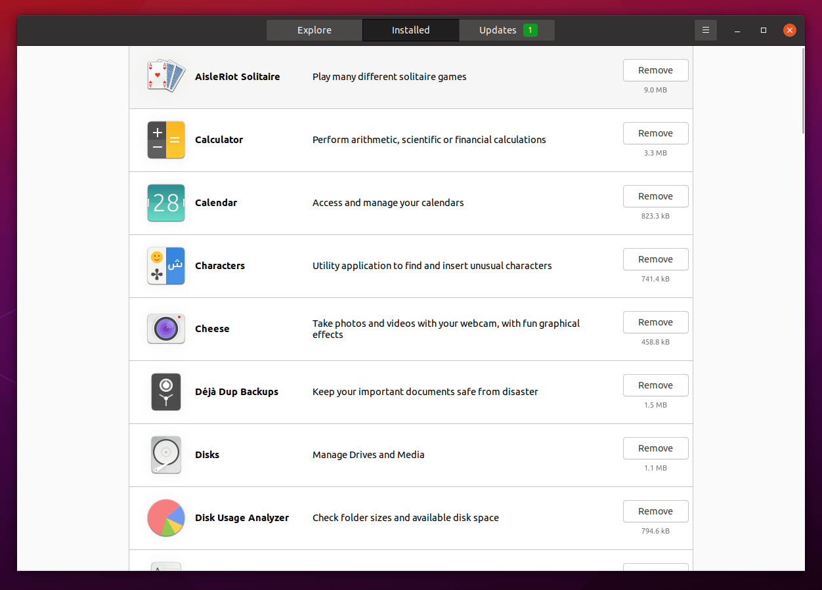Viewport: 822px width, 590px height.
Task: Click 'Keep your important documents safe' description
Action: coord(425,392)
